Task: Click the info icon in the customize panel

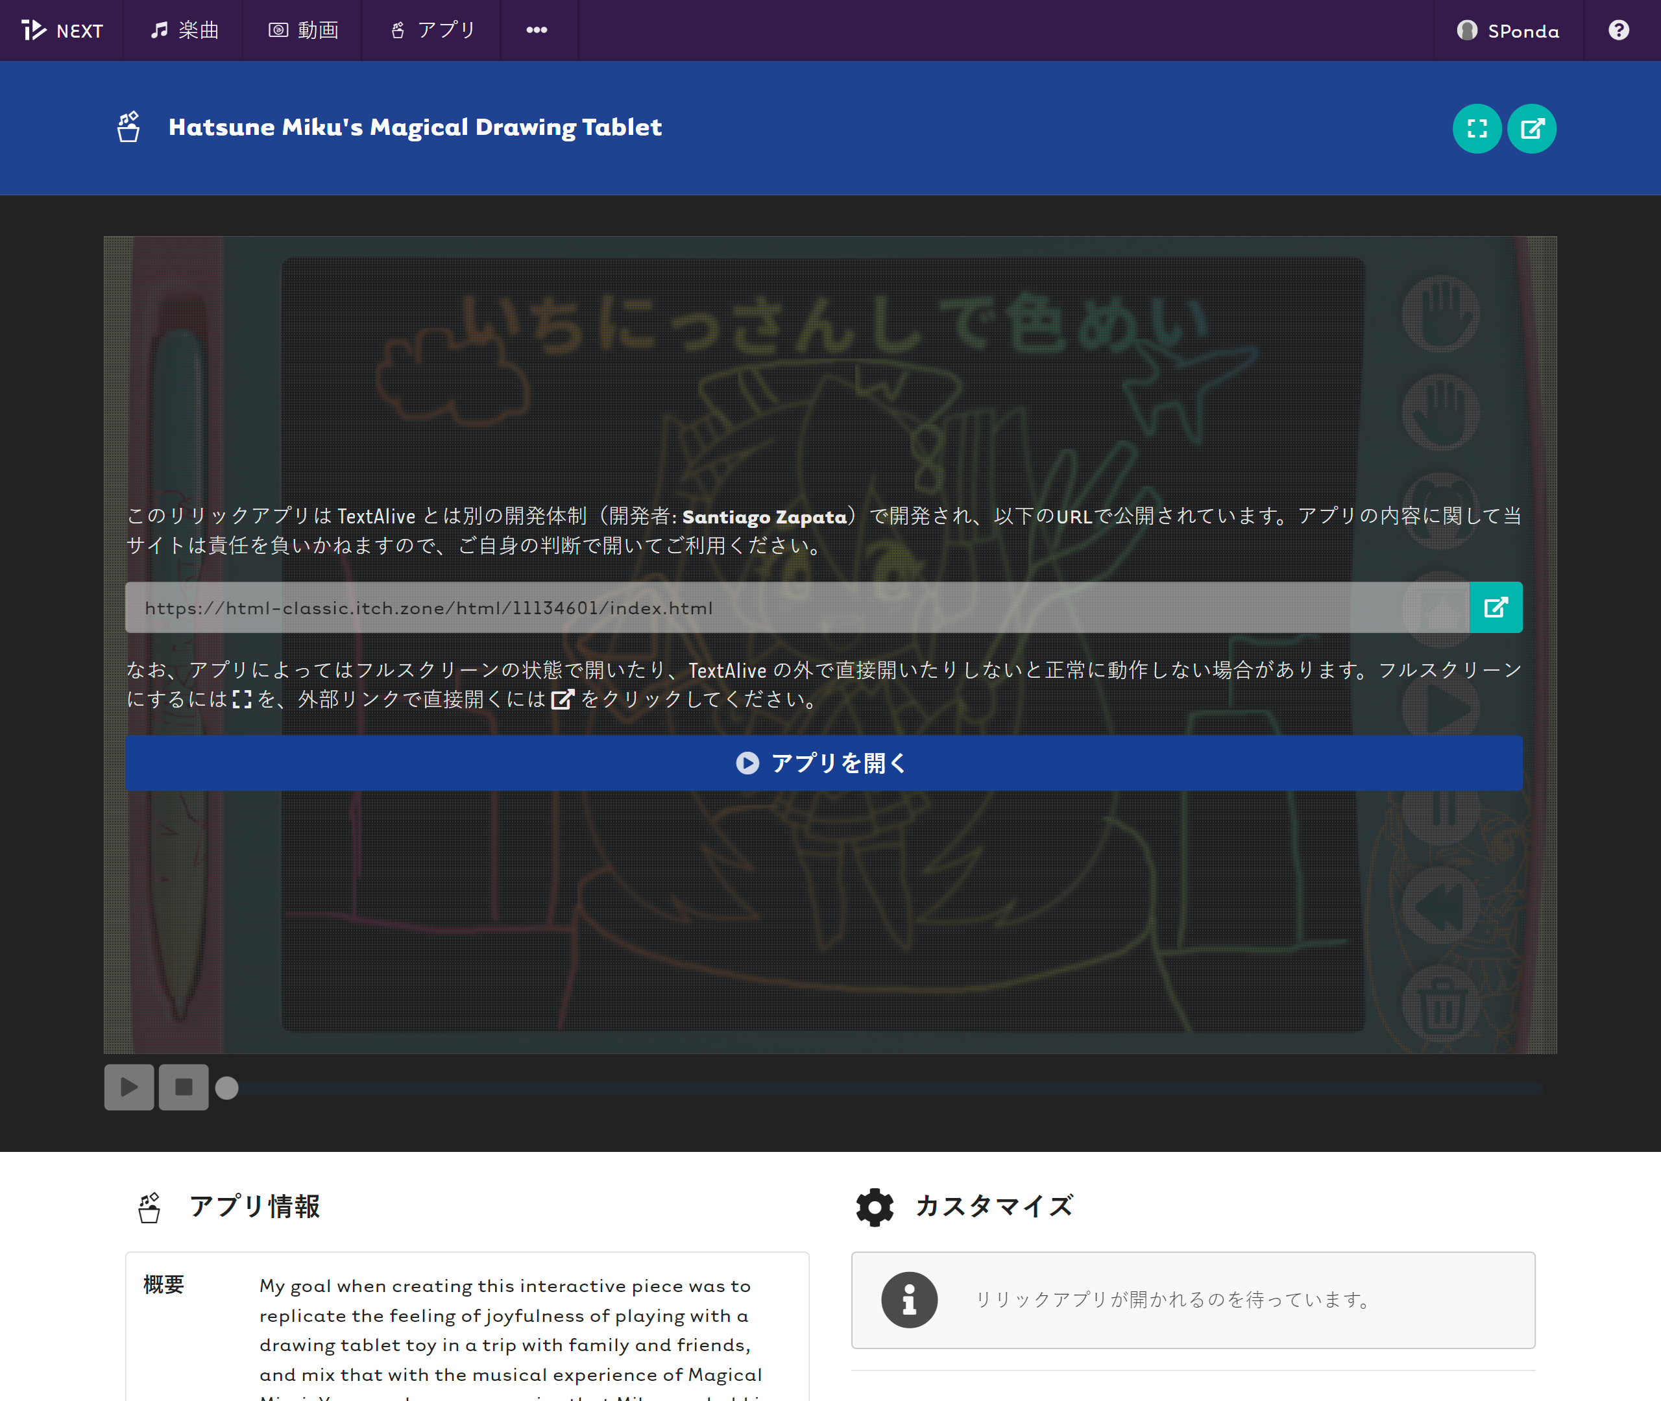Action: tap(909, 1300)
